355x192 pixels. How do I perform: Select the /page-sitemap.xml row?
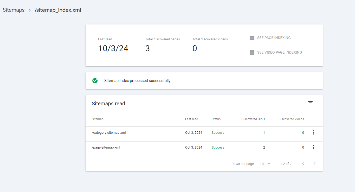(106, 148)
